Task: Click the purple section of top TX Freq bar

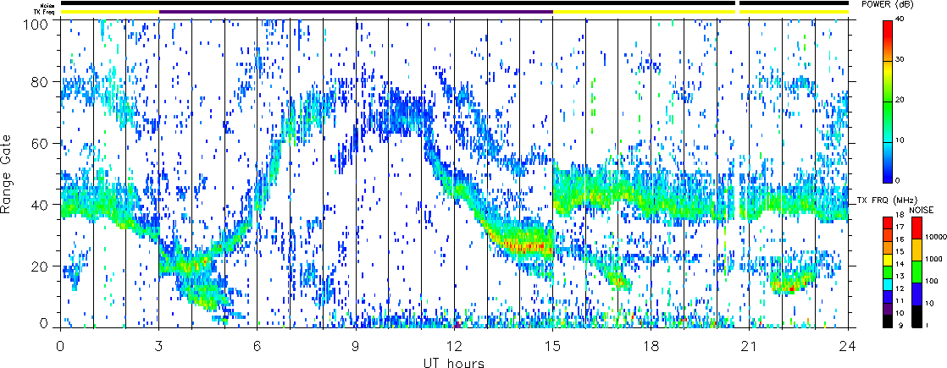Action: [356, 12]
